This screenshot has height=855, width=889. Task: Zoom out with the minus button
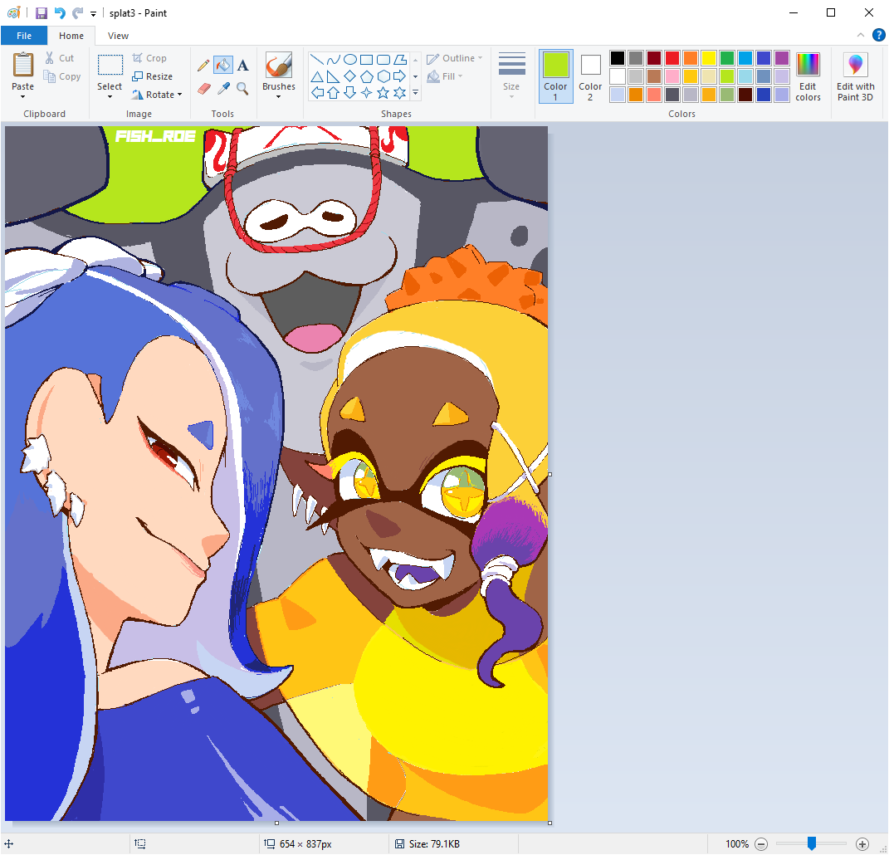[761, 844]
